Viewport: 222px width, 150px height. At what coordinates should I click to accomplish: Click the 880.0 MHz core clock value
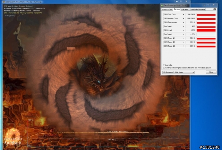[x=191, y=15]
